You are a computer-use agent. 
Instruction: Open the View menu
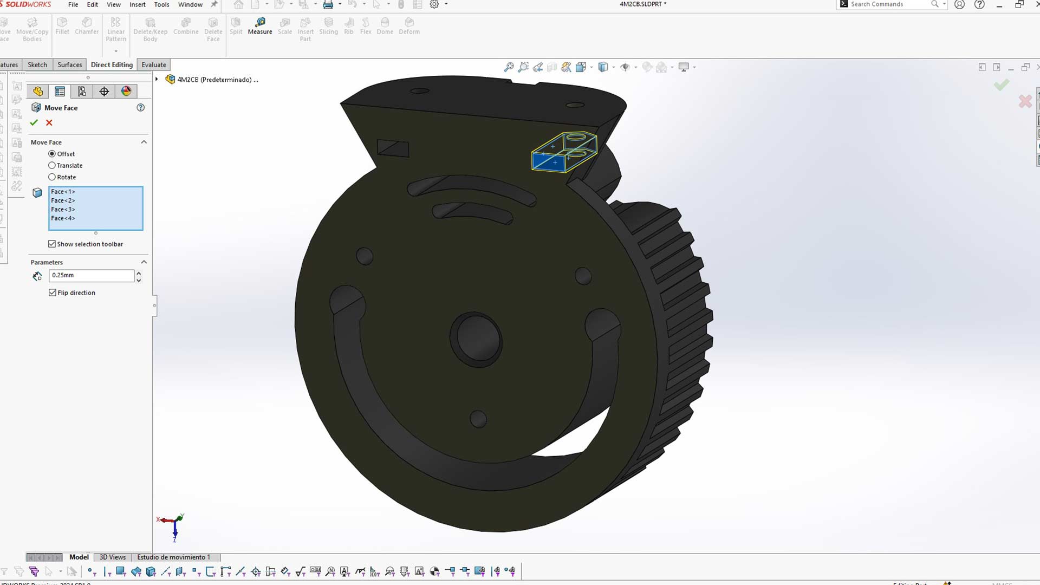coord(114,4)
